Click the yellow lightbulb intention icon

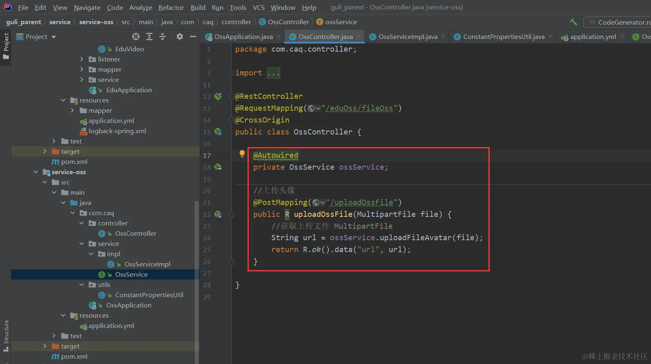(242, 154)
